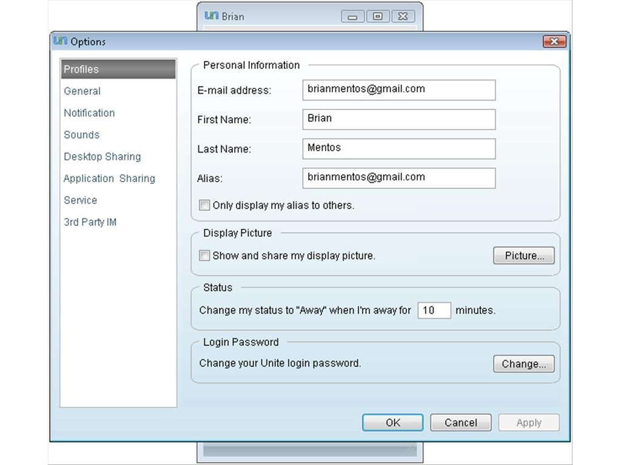Open the Picture... chooser
621x465 pixels.
click(x=523, y=256)
